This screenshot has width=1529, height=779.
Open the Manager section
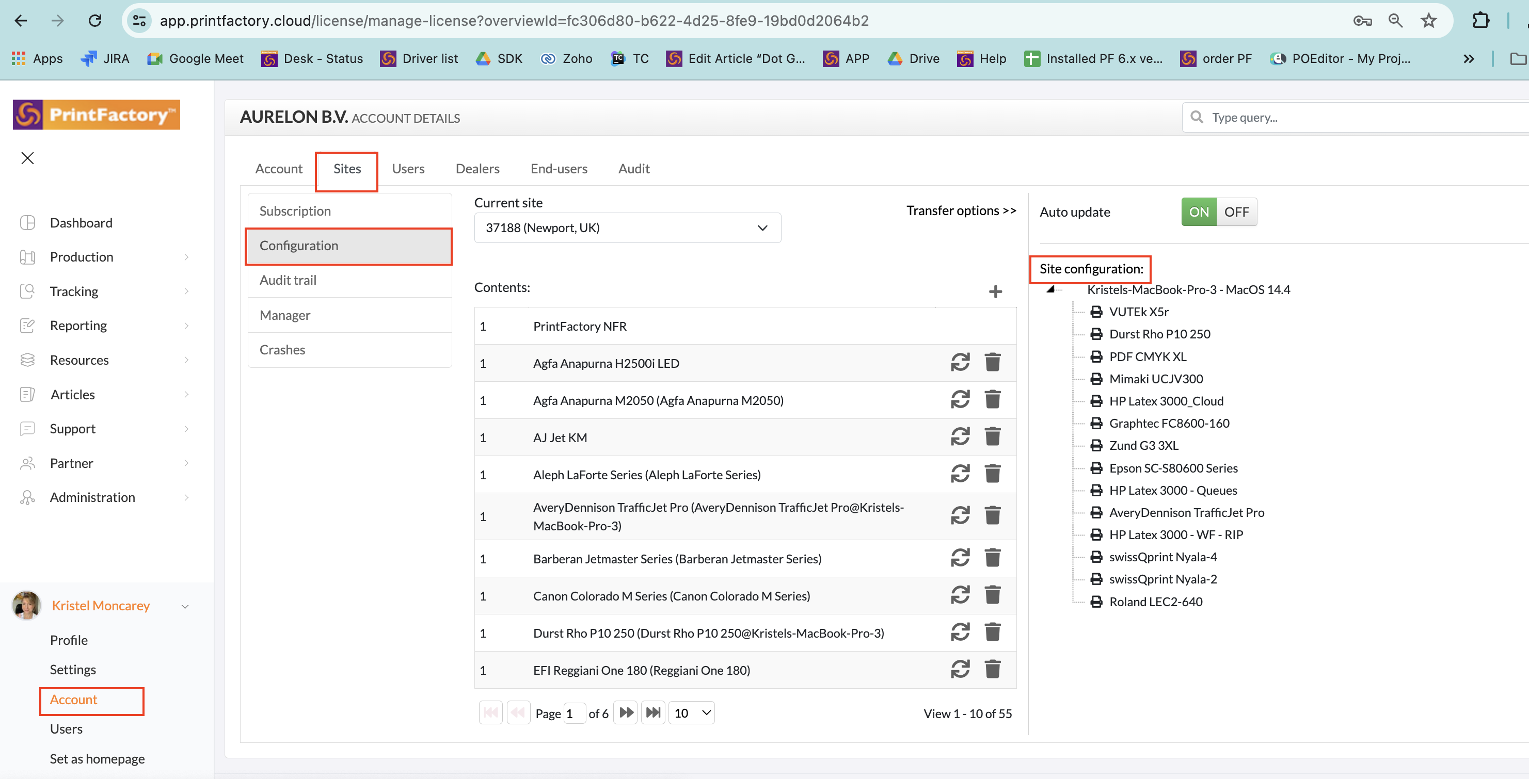(349, 315)
